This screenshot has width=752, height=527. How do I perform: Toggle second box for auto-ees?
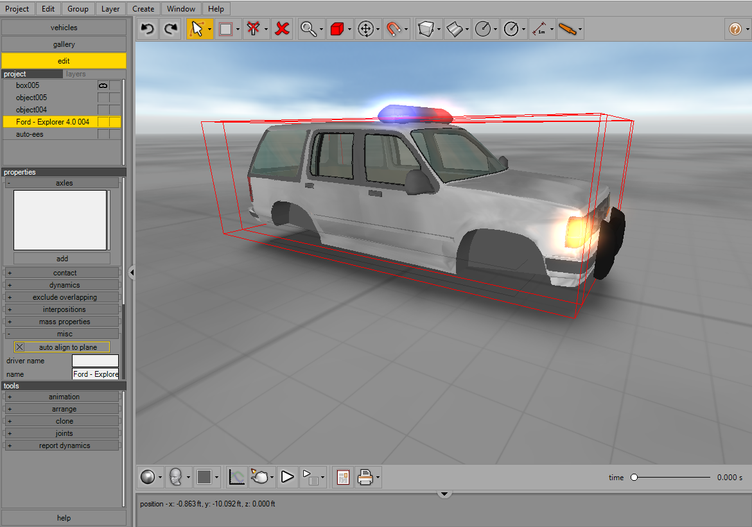[115, 134]
